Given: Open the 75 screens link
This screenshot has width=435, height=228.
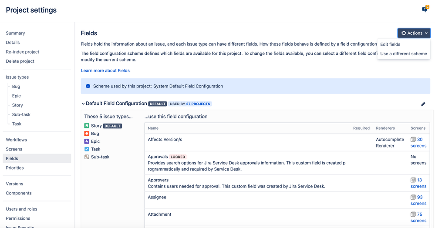Looking at the screenshot, I should point(418,218).
